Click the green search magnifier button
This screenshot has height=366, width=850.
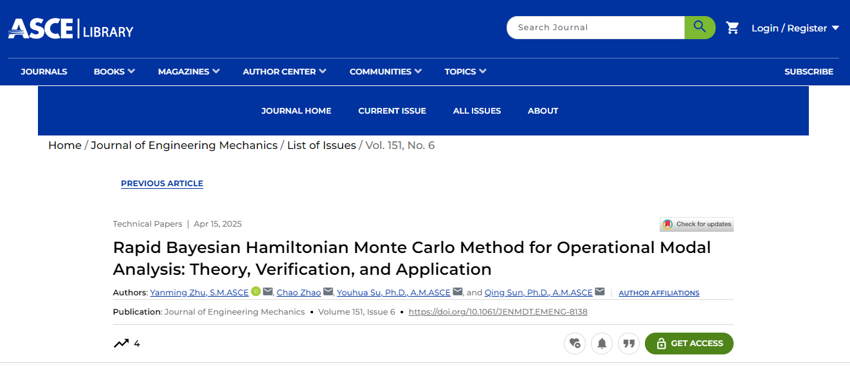700,28
